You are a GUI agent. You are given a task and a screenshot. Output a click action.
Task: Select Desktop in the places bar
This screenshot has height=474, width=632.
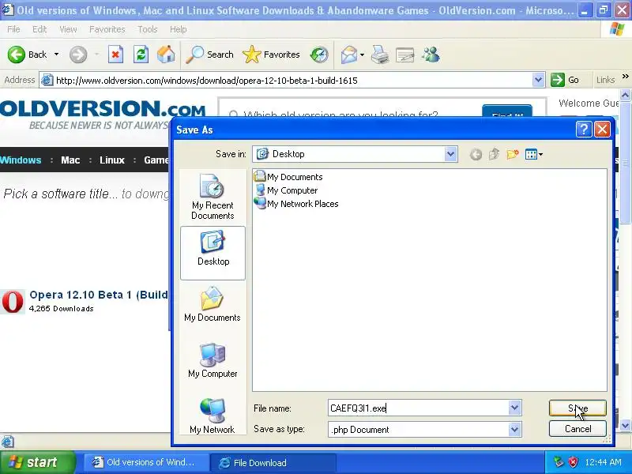(x=213, y=253)
